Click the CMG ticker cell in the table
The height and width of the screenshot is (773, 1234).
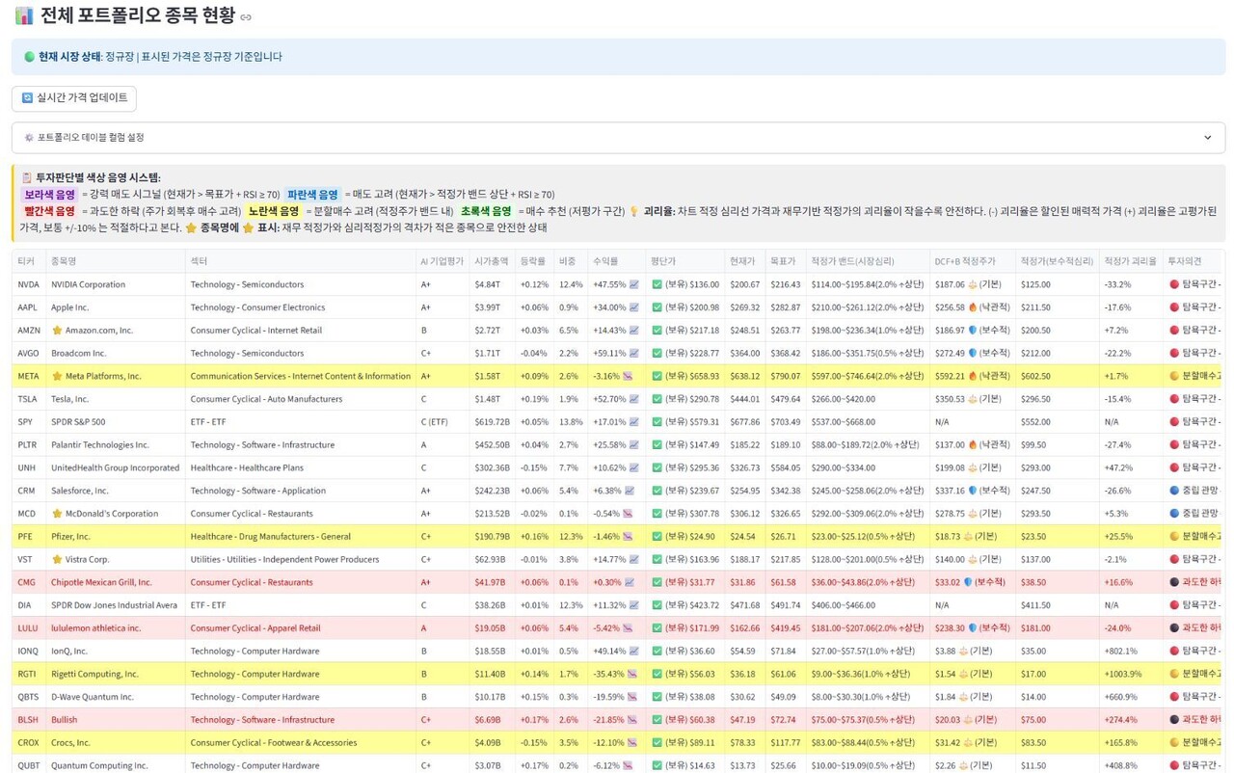point(26,582)
